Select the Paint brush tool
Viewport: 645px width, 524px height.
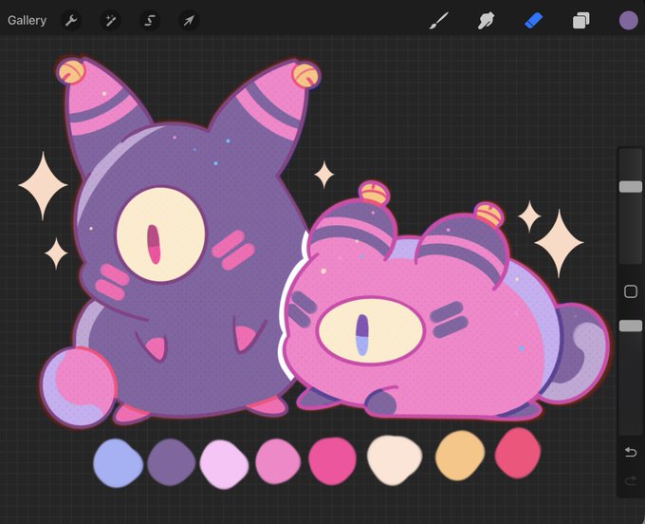pos(438,20)
